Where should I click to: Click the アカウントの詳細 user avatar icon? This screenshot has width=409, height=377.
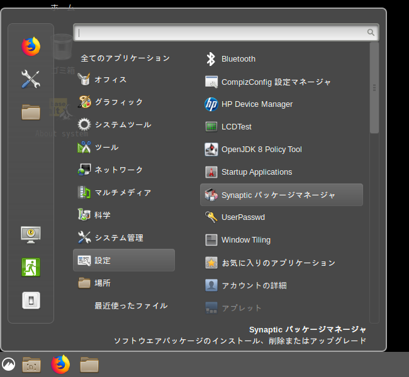[211, 285]
